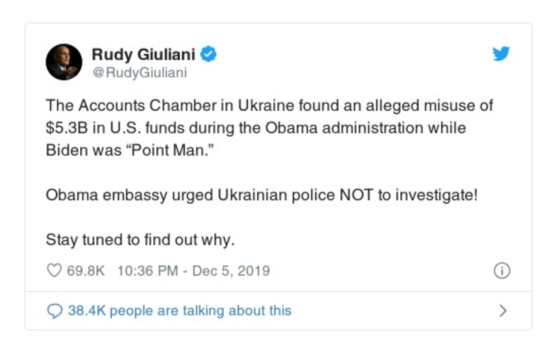The width and height of the screenshot is (557, 358).
Task: Click the blue speech bubble reply icon
Action: click(54, 311)
